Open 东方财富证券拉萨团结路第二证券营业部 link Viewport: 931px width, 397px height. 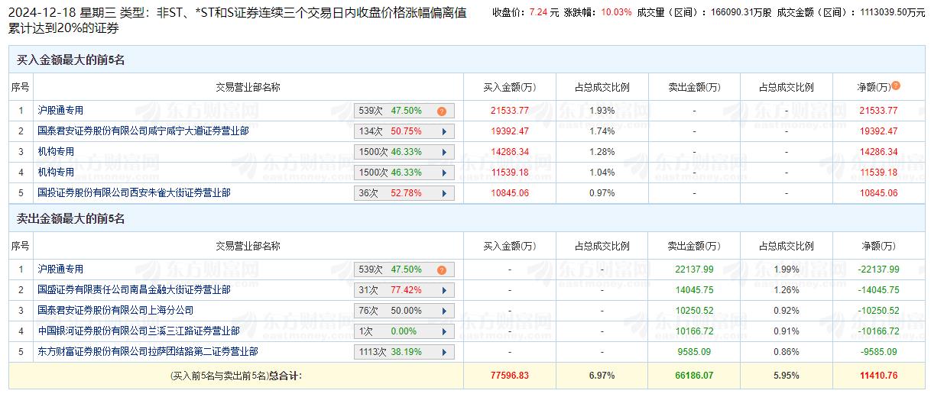[148, 352]
